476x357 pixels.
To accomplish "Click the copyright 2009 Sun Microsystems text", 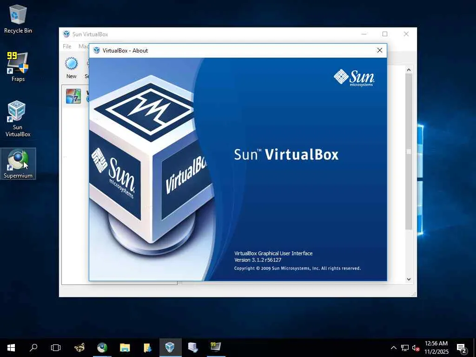I will click(297, 268).
